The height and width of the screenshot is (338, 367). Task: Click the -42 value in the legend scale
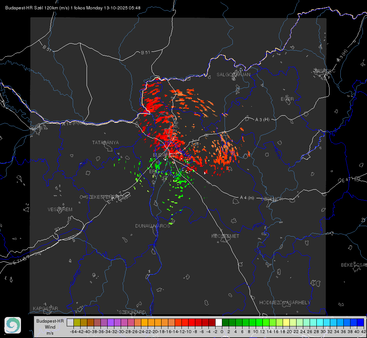click(80, 332)
